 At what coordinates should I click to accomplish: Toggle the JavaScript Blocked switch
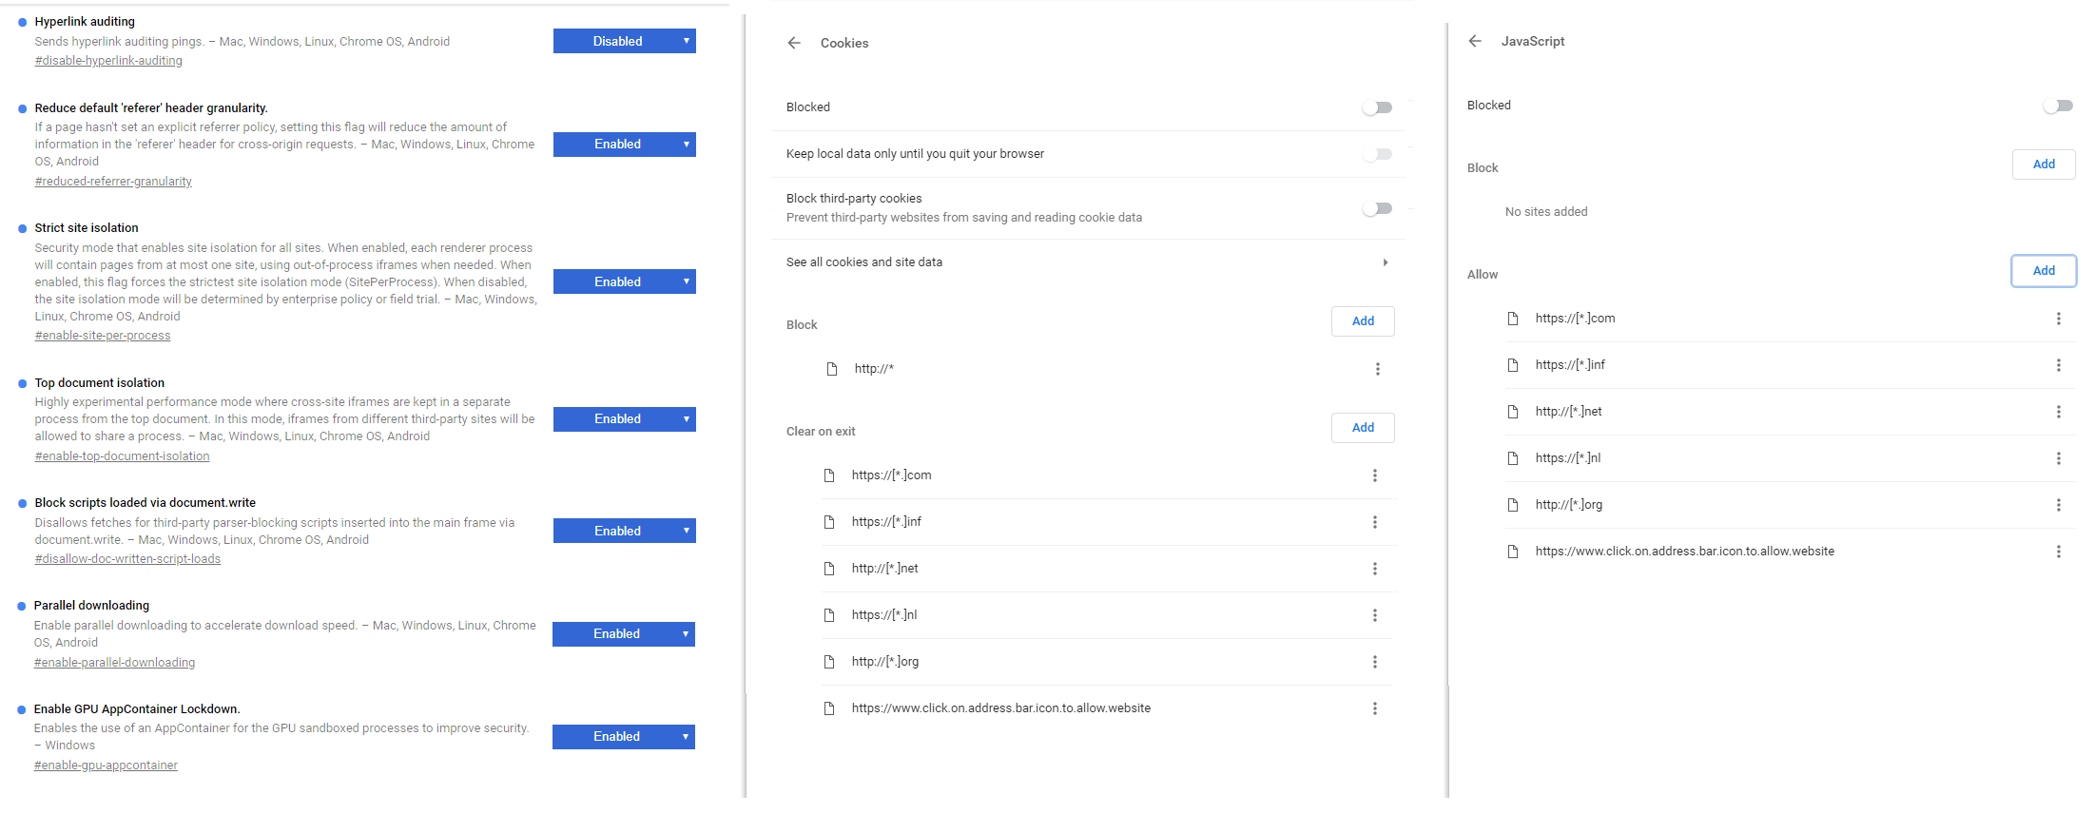pos(2058,106)
